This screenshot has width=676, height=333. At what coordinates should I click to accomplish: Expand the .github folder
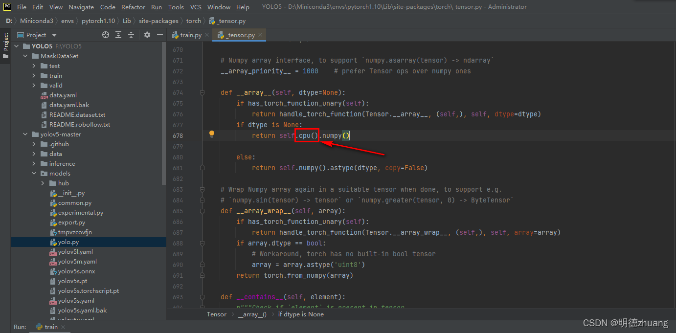click(34, 144)
